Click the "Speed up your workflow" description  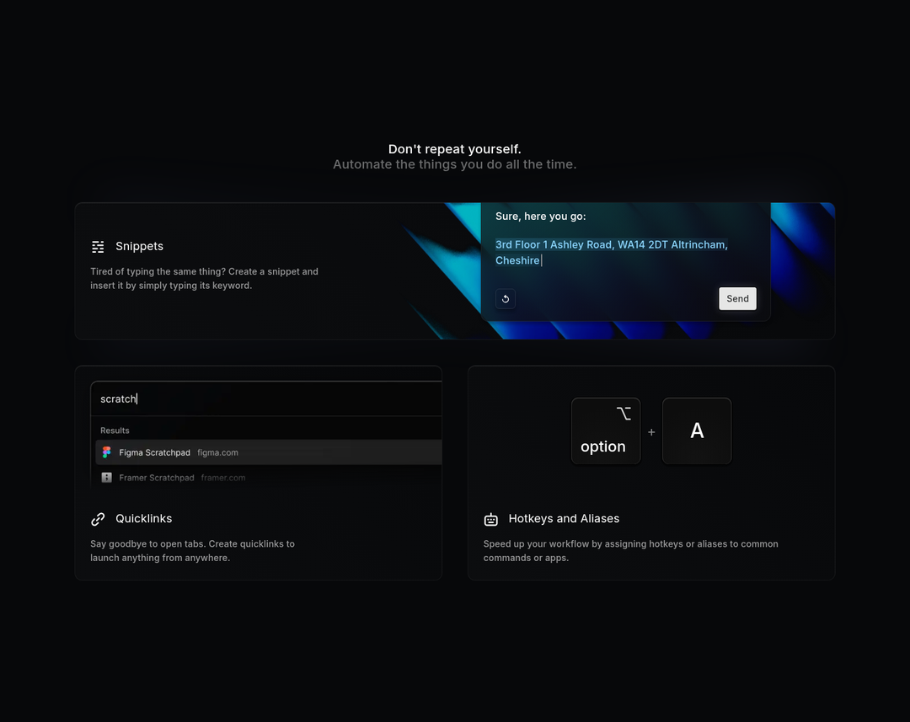[631, 551]
